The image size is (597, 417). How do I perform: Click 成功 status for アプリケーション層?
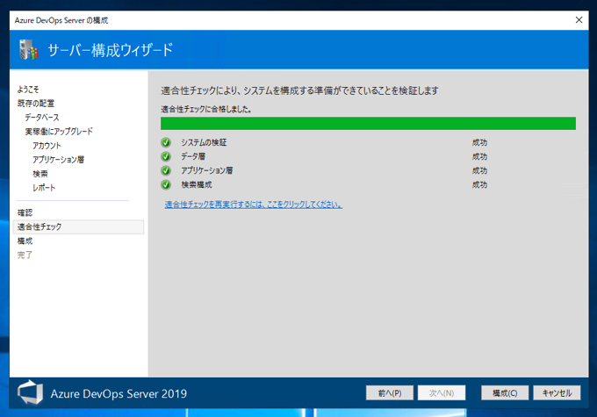(x=479, y=170)
